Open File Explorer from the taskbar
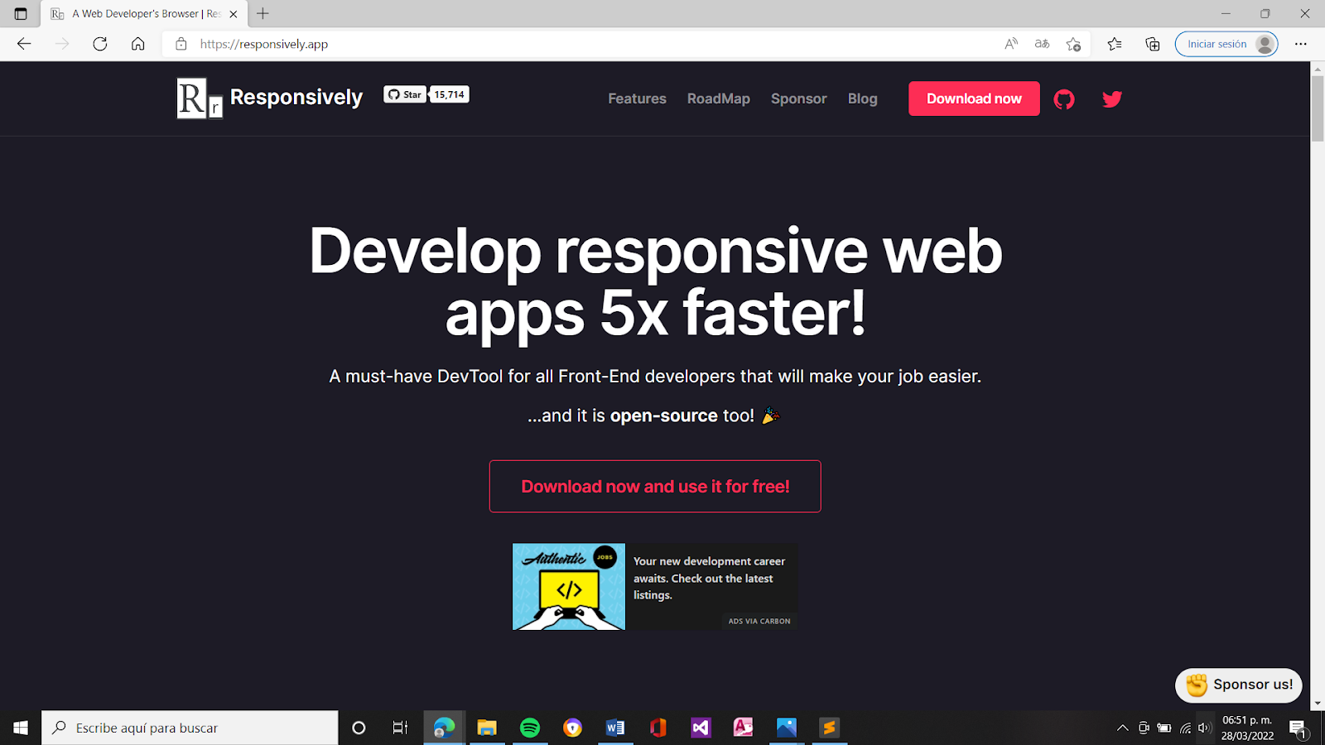The image size is (1325, 745). 487,728
